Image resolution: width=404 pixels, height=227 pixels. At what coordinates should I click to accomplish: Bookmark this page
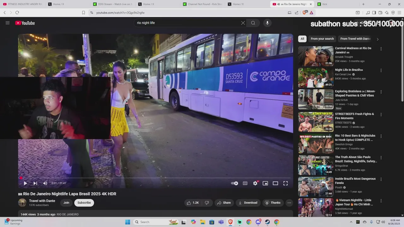(83, 13)
